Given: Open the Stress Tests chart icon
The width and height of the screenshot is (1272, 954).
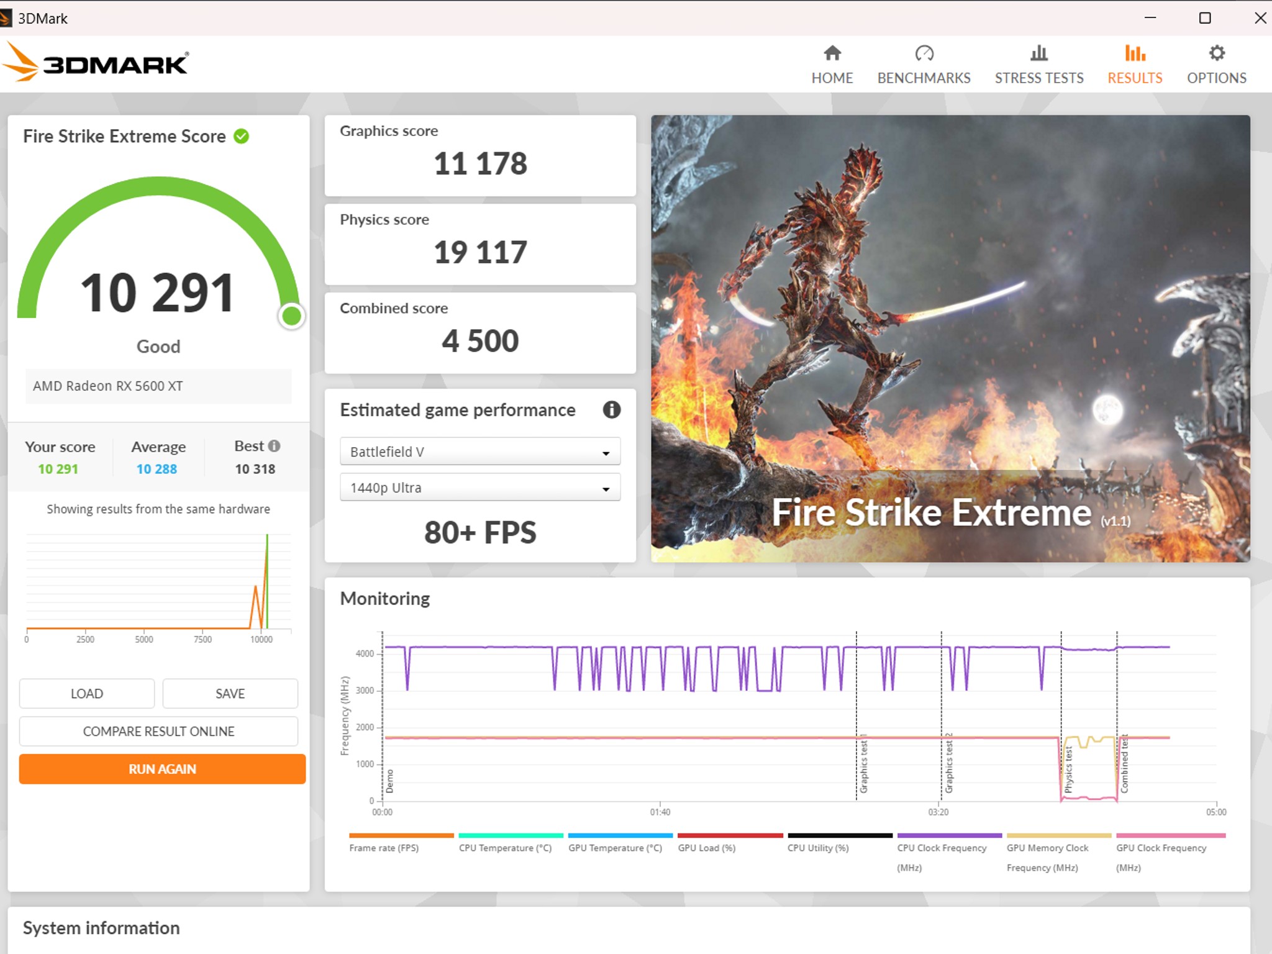Looking at the screenshot, I should coord(1039,53).
